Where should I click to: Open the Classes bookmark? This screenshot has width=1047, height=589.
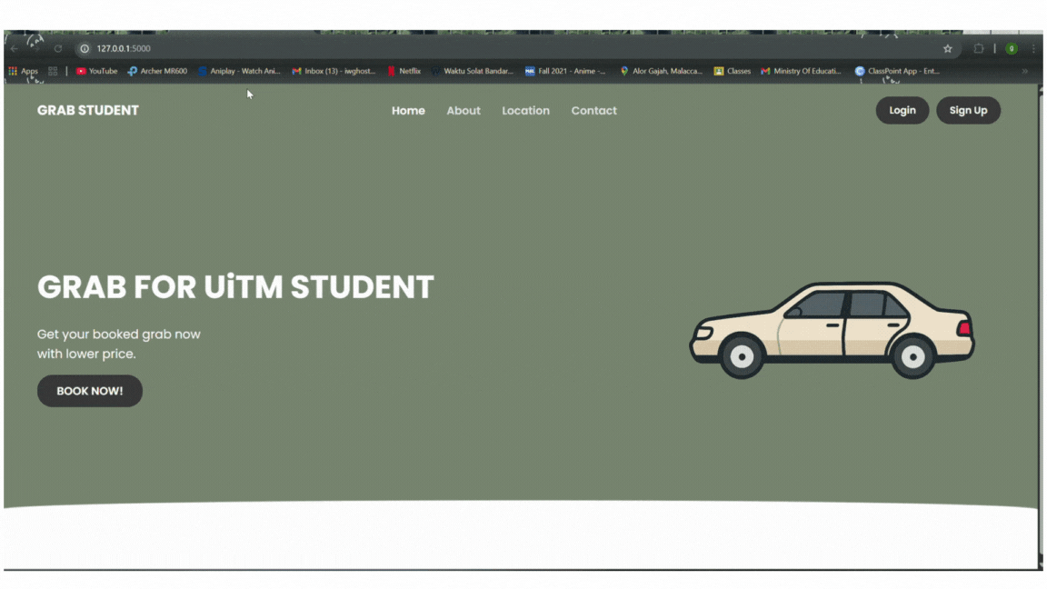733,71
